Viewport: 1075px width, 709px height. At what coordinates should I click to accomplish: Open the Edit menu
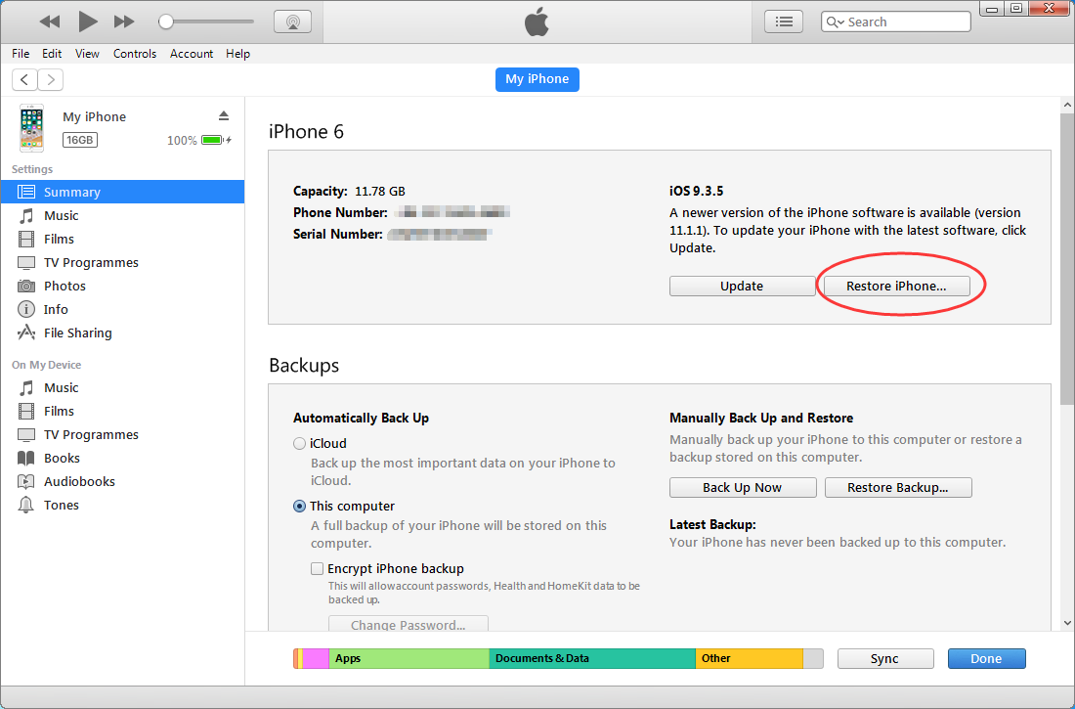(x=52, y=54)
